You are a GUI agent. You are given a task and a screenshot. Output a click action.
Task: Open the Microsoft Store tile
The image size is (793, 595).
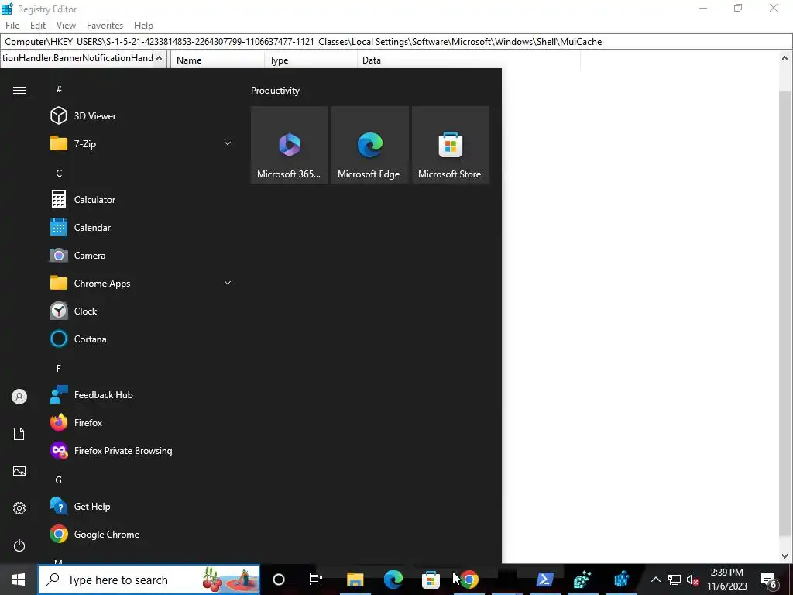coord(451,145)
